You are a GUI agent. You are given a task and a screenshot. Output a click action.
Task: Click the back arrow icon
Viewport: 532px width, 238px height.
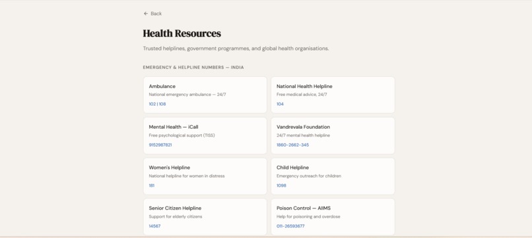pos(146,14)
